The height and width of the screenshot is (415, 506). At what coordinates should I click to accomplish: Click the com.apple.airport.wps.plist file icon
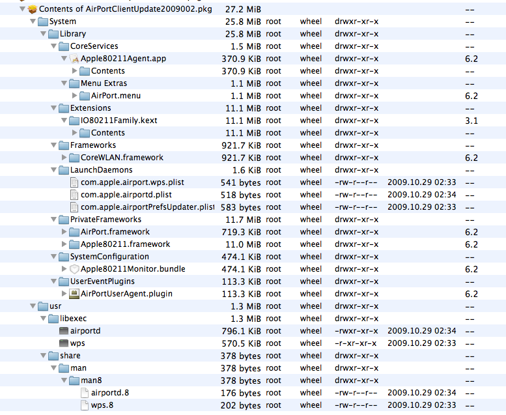pyautogui.click(x=74, y=183)
